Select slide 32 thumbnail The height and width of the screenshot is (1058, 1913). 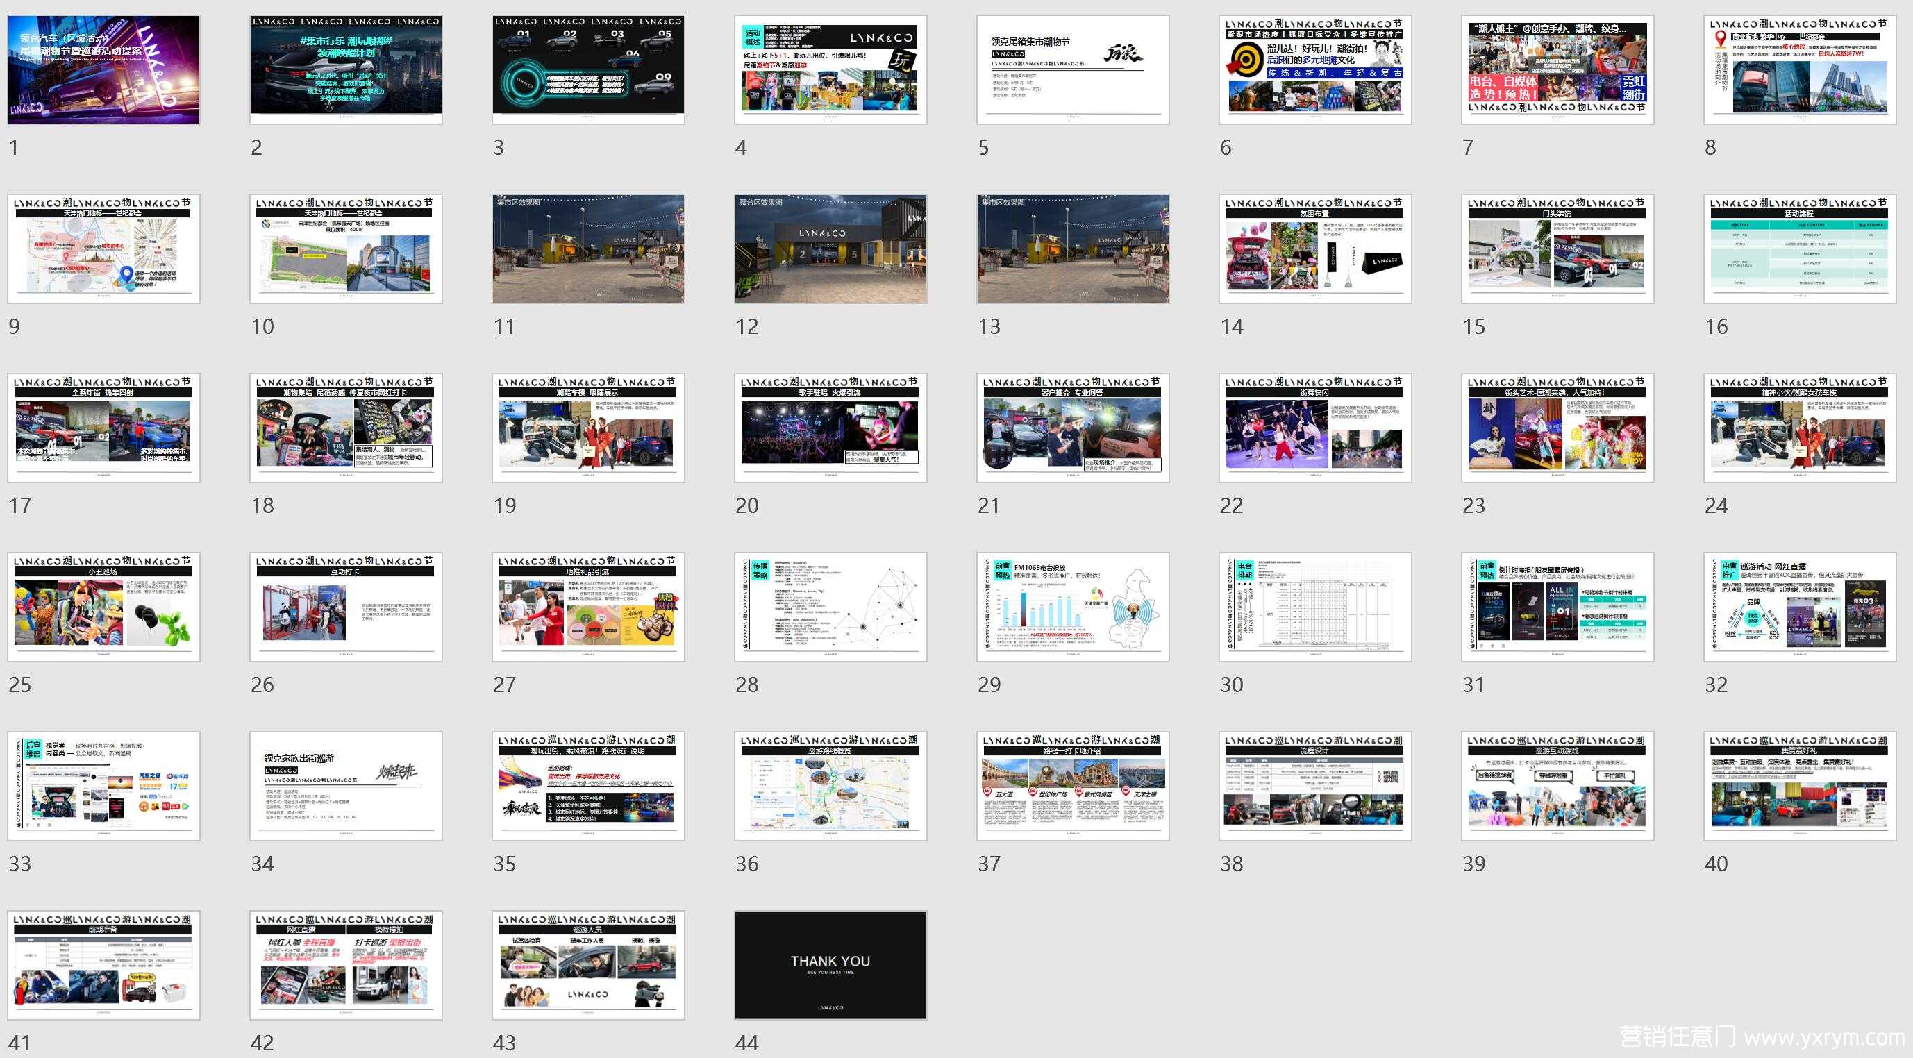1800,607
